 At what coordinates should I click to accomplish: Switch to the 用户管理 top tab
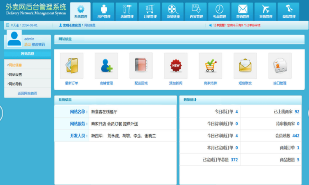pyautogui.click(x=104, y=12)
